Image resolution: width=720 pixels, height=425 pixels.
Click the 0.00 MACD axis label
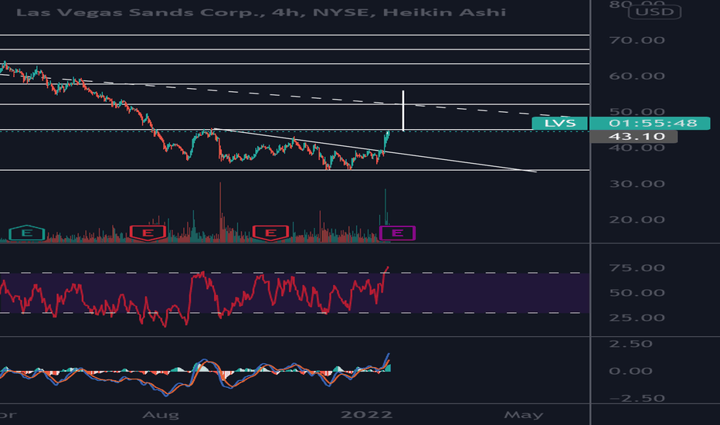pos(630,371)
